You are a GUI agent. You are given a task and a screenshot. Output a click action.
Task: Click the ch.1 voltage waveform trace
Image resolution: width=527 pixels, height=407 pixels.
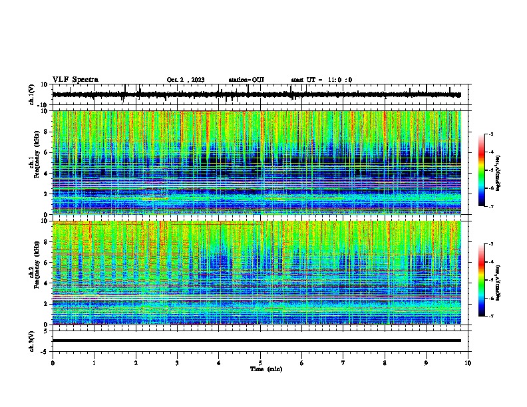pyautogui.click(x=257, y=94)
